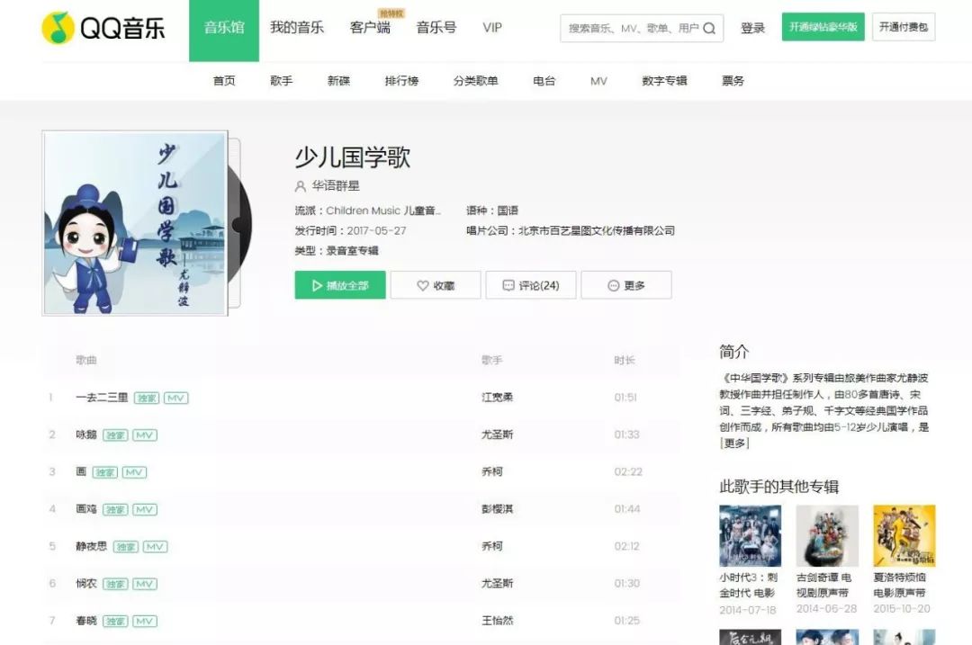Click 独家 badge on 画鸡 row
This screenshot has width=972, height=645.
(x=115, y=509)
